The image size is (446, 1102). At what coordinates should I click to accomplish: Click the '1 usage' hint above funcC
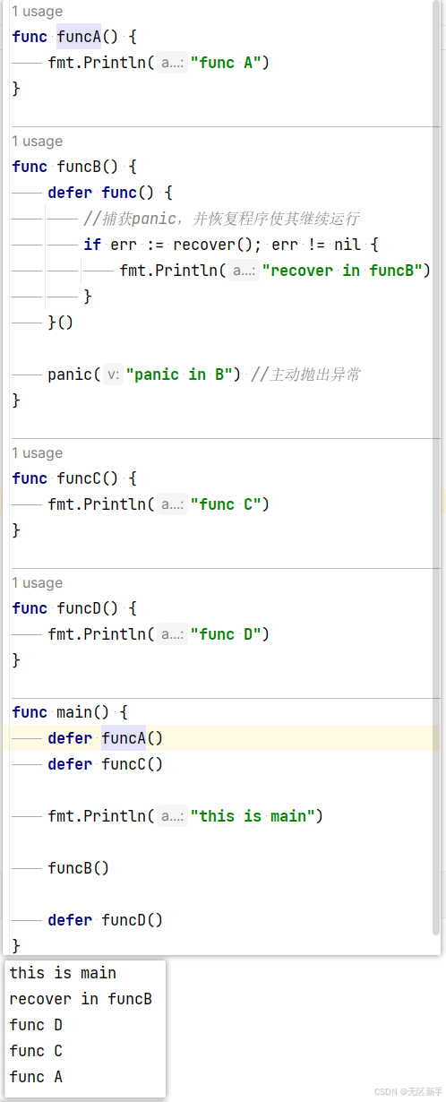click(37, 453)
